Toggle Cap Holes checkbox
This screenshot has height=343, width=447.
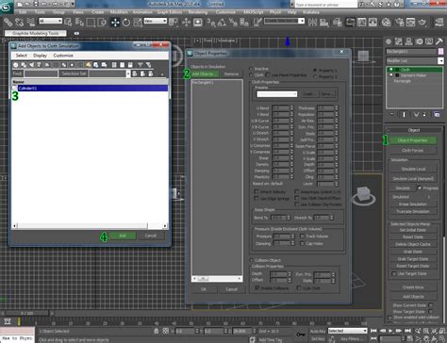pyautogui.click(x=302, y=243)
